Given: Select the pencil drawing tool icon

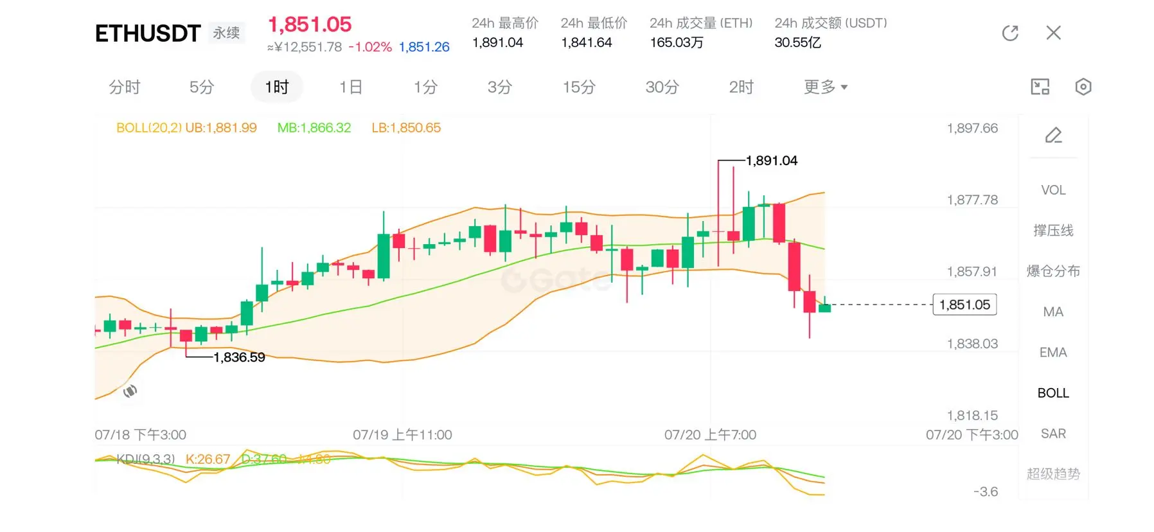Looking at the screenshot, I should pos(1053,135).
